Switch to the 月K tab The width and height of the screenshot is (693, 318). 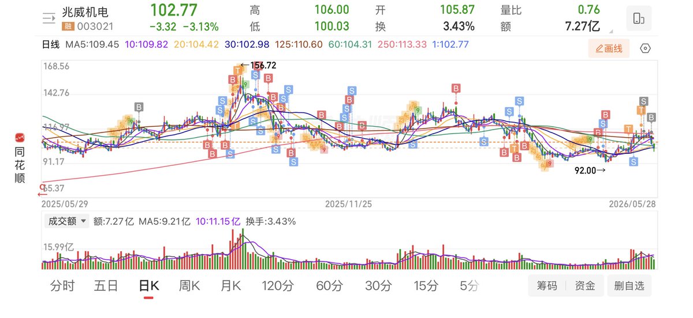coord(231,285)
